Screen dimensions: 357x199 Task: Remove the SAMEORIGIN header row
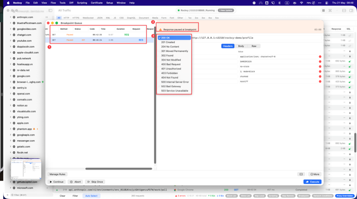[x=320, y=62]
